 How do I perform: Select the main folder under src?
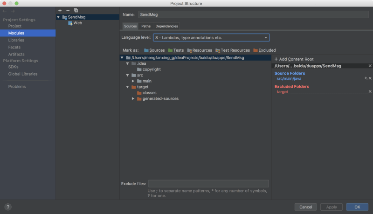pyautogui.click(x=145, y=81)
